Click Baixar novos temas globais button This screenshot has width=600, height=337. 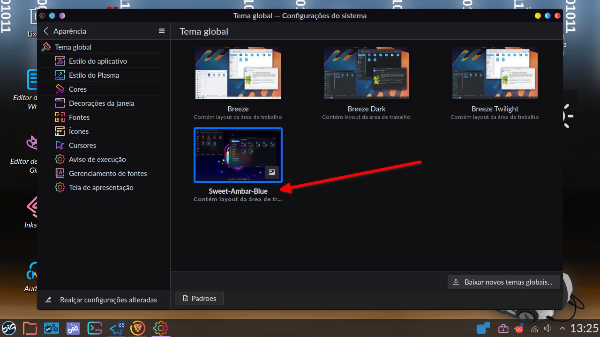coord(504,282)
